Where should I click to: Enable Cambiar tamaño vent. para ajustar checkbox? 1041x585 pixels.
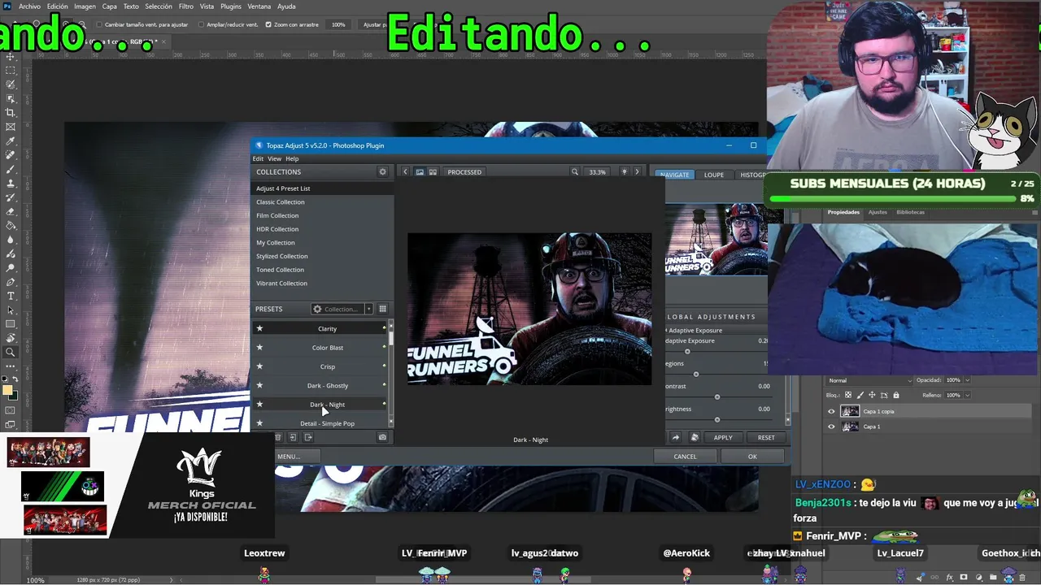[99, 24]
